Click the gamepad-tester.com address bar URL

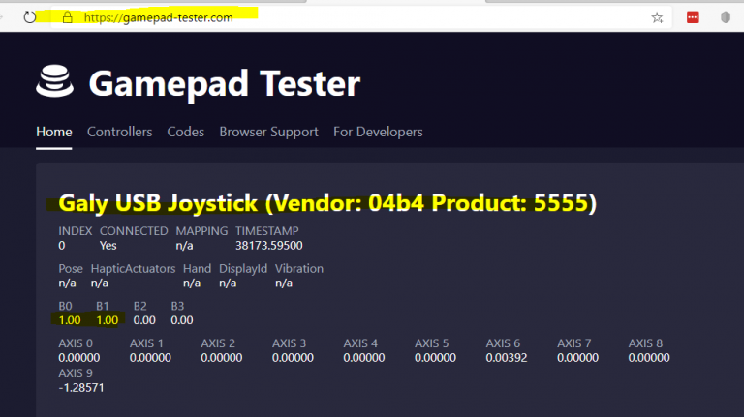pyautogui.click(x=159, y=18)
